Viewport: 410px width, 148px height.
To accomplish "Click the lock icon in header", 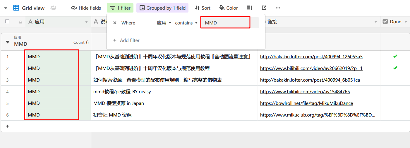I will (x=20, y=22).
